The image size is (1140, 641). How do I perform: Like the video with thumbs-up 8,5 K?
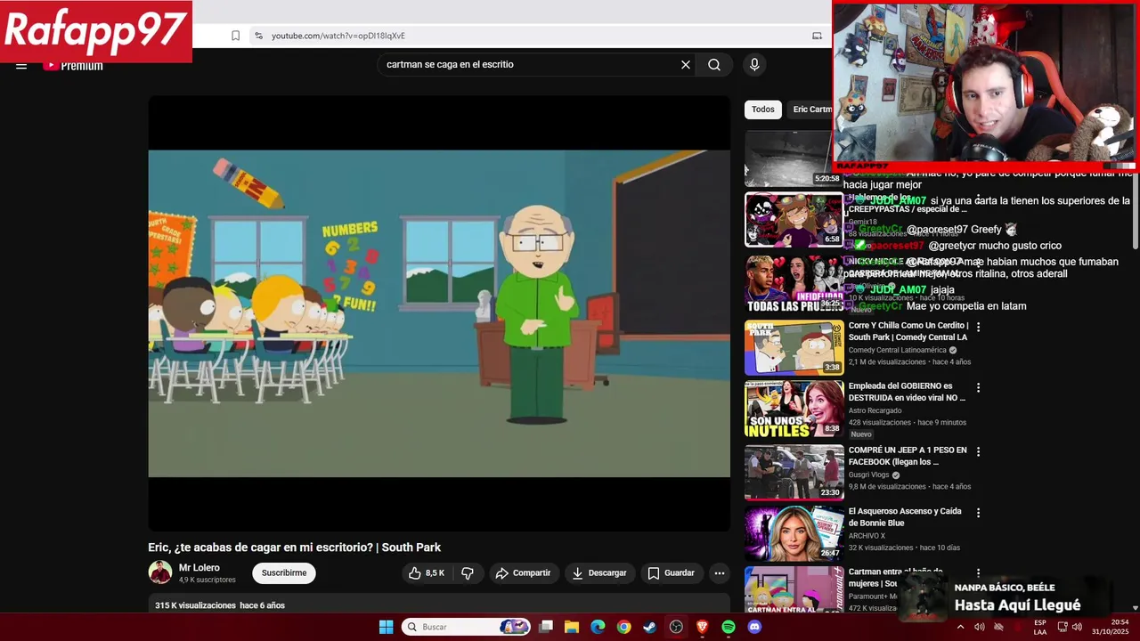click(427, 573)
